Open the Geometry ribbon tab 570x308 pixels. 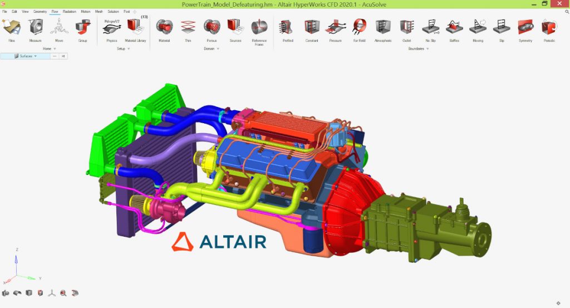40,11
